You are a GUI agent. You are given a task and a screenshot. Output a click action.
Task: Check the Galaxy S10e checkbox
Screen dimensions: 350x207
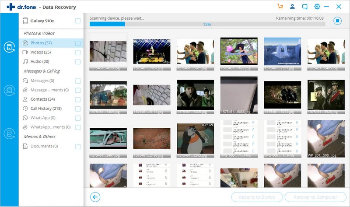tap(78, 21)
